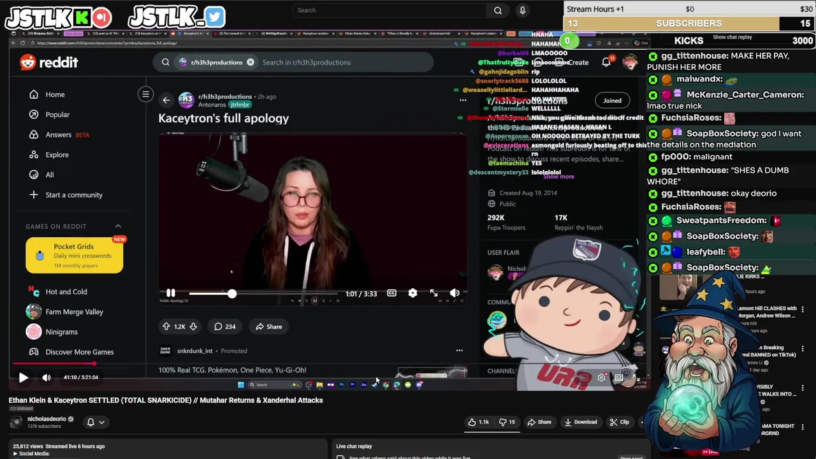Toggle the Joined subreddit membership button

coord(612,100)
